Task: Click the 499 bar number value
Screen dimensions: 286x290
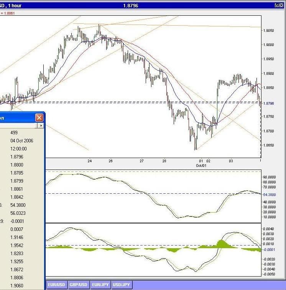Action: (14, 133)
